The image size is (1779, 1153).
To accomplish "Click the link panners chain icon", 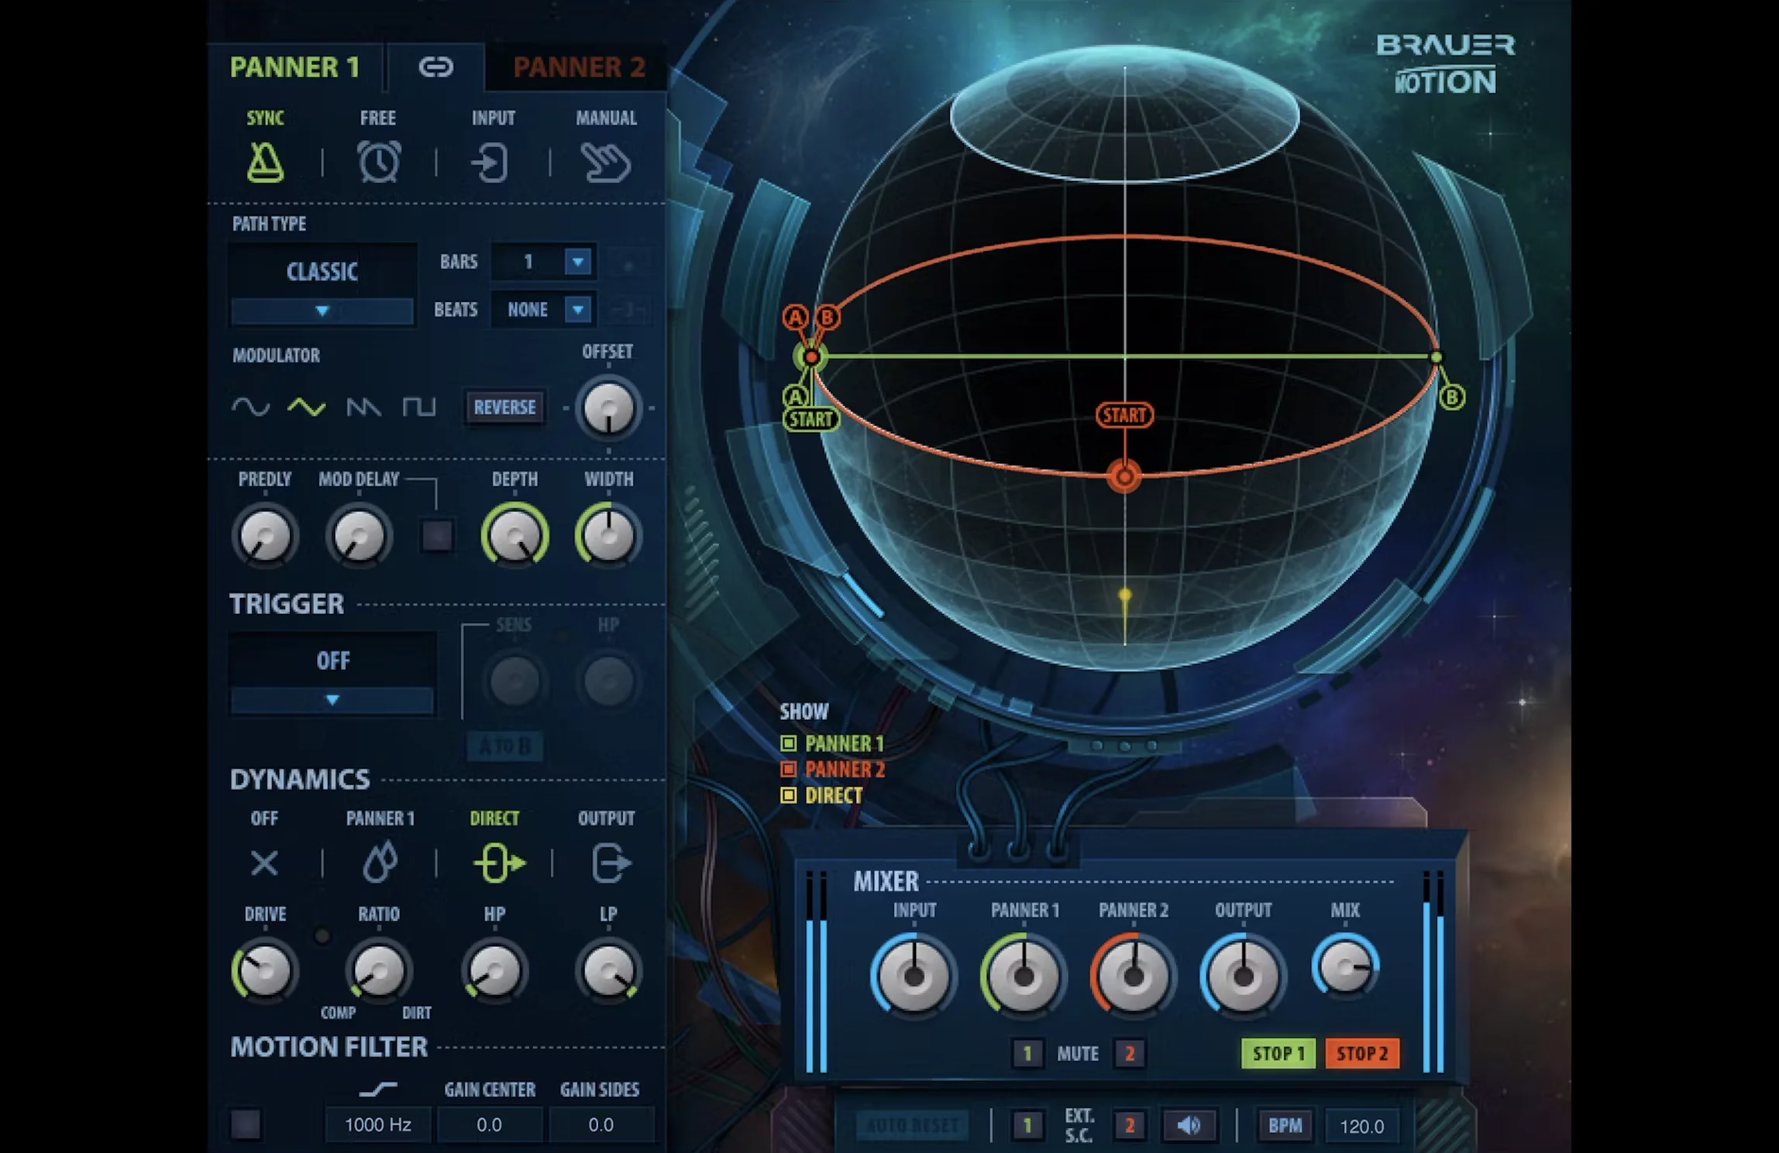I will 435,67.
